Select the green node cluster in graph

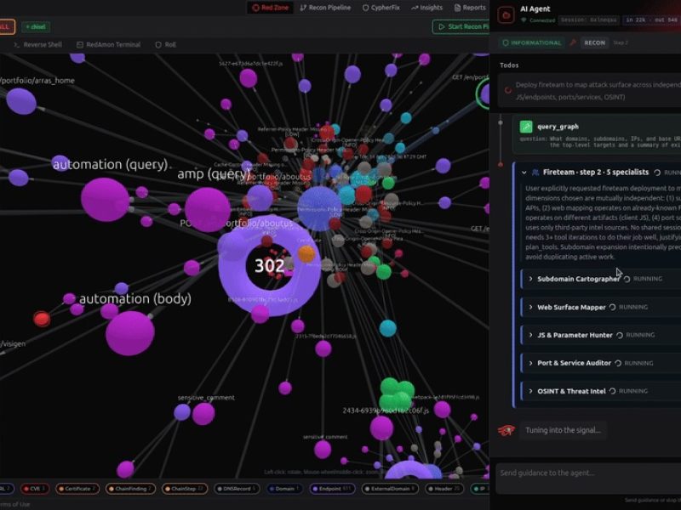(x=397, y=395)
